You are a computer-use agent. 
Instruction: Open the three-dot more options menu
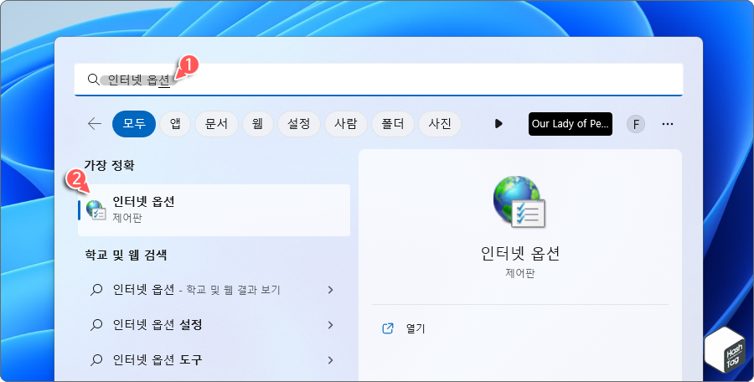click(x=668, y=124)
